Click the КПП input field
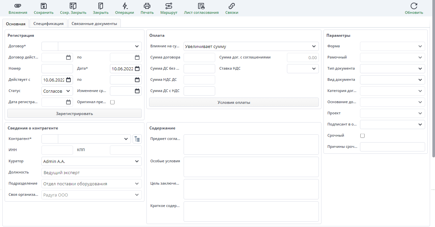 (126, 150)
